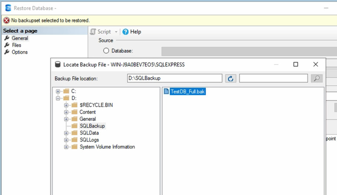Click the magnifier search button
The height and width of the screenshot is (195, 337).
(x=317, y=78)
